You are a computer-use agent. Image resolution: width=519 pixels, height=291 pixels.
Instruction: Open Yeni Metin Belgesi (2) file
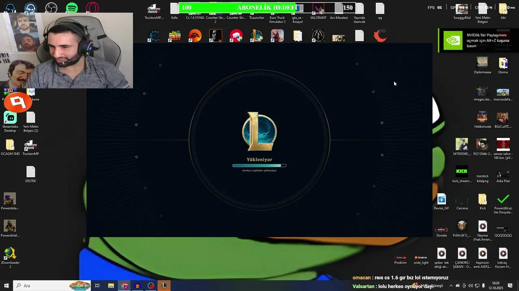pyautogui.click(x=31, y=122)
